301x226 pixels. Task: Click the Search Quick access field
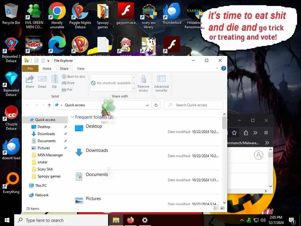click(194, 105)
